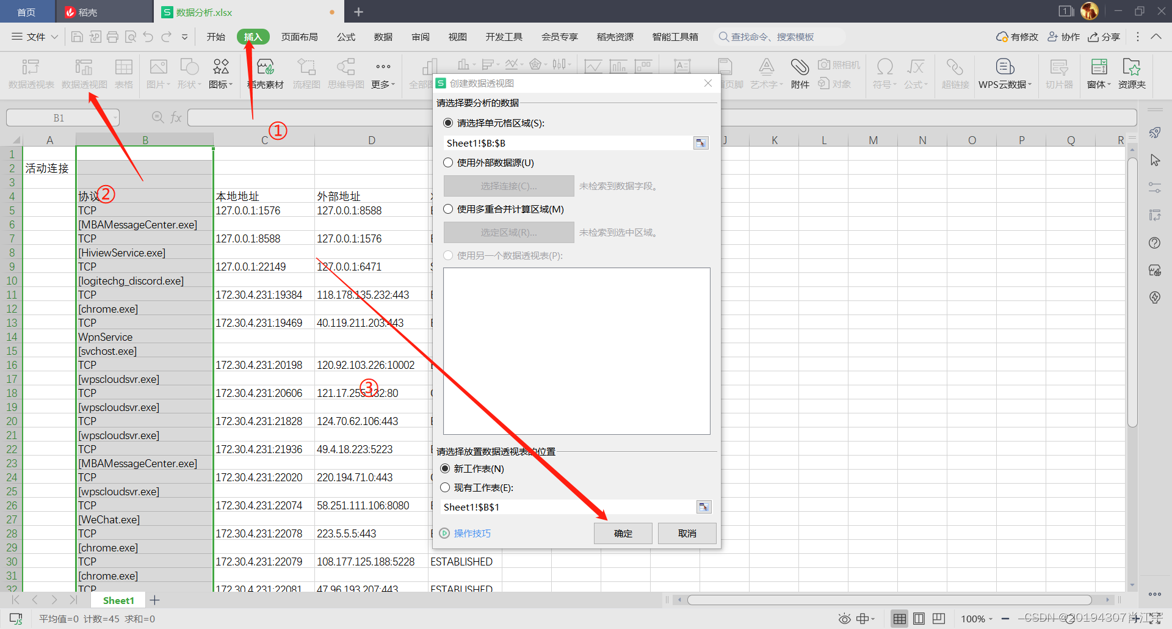Click the Save icon in quick toolbar
Screen dimensions: 1172x629
tap(77, 37)
